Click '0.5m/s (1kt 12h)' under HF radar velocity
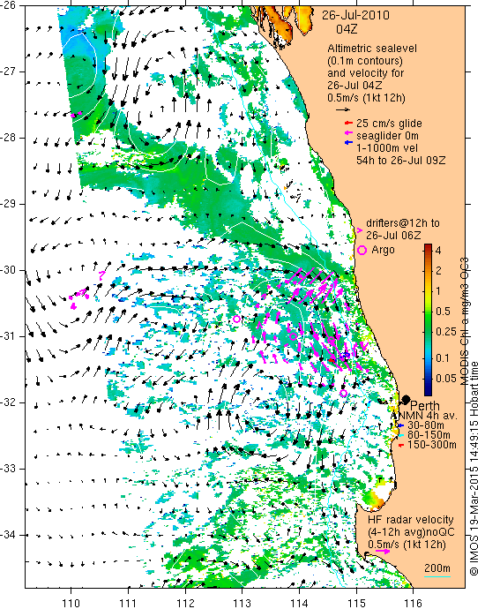 click(407, 545)
